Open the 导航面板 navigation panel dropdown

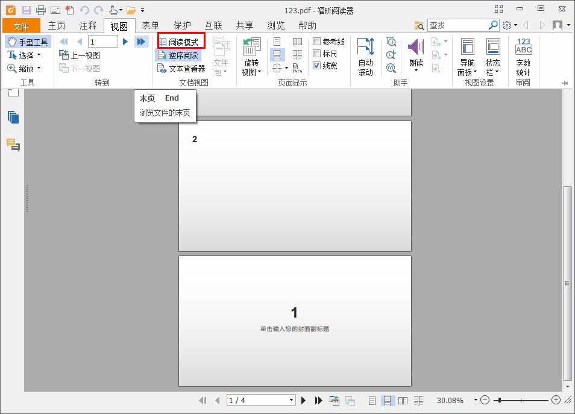click(x=467, y=54)
